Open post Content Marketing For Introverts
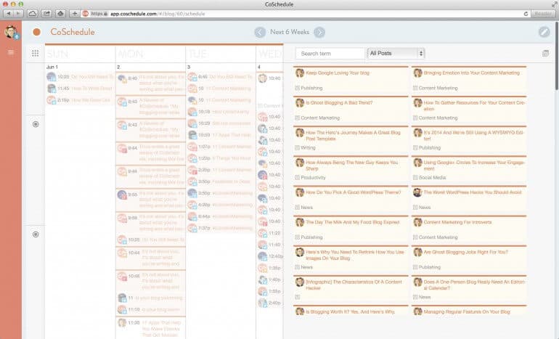This screenshot has width=559, height=339. pos(457,222)
